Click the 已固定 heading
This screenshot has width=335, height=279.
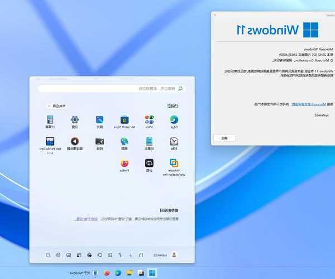173,106
